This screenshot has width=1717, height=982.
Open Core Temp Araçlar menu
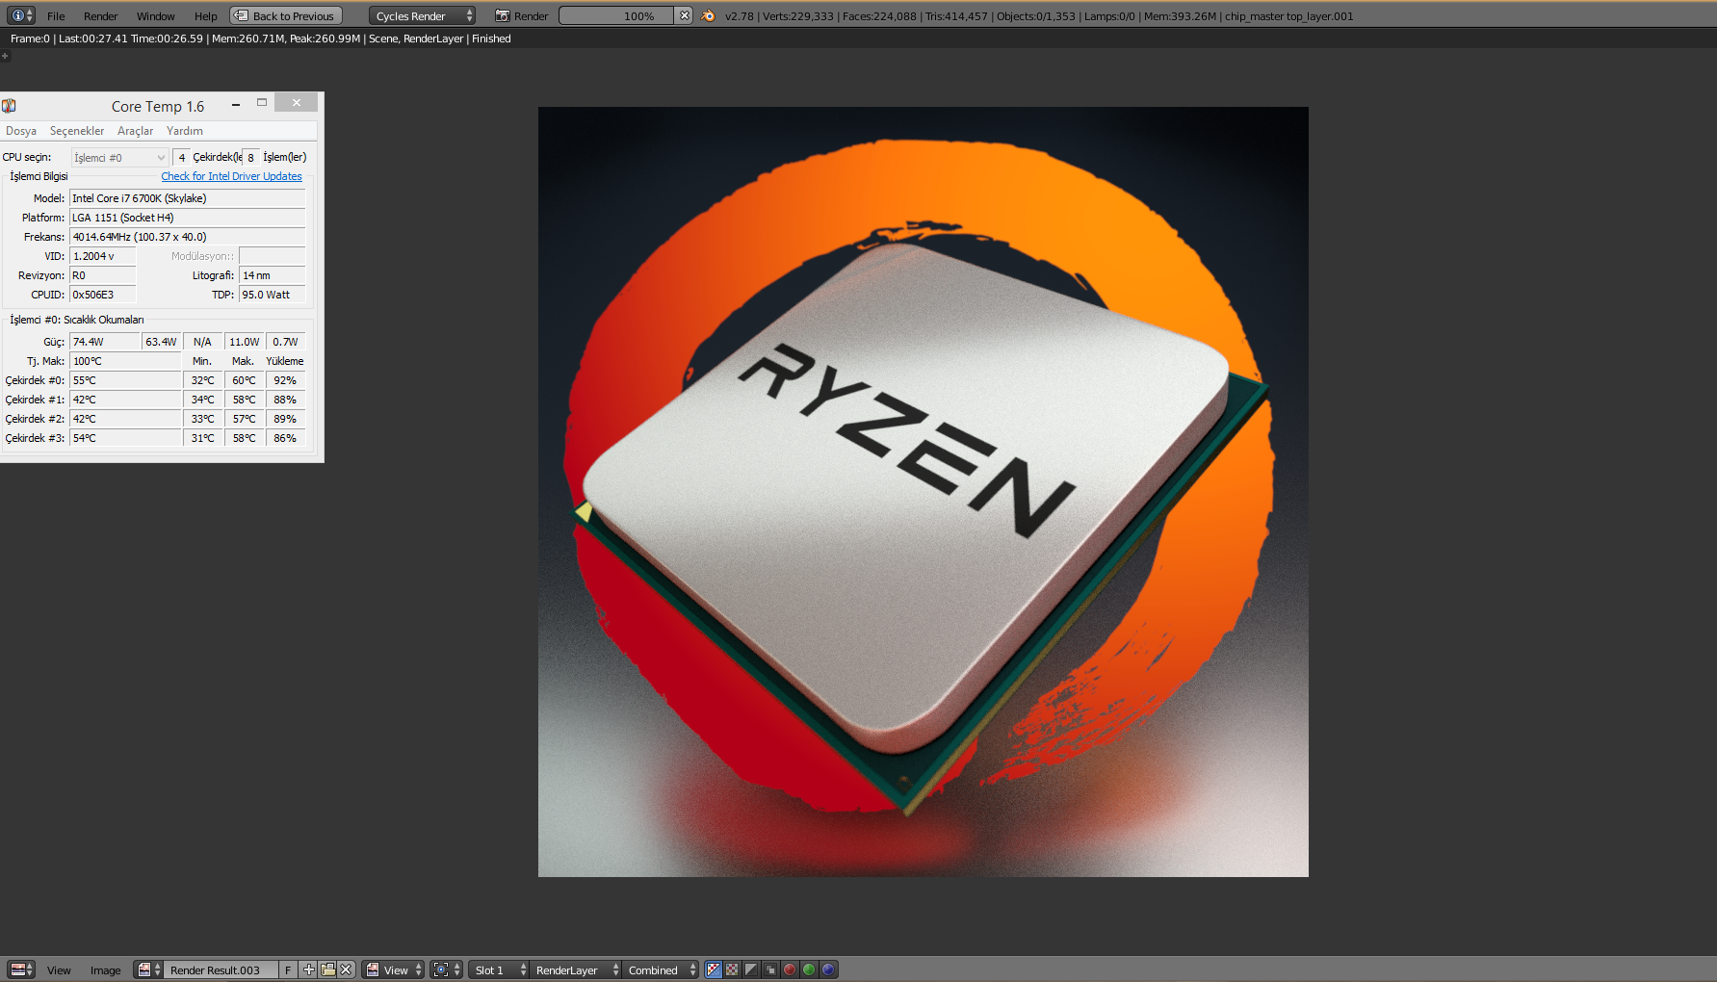pos(135,131)
